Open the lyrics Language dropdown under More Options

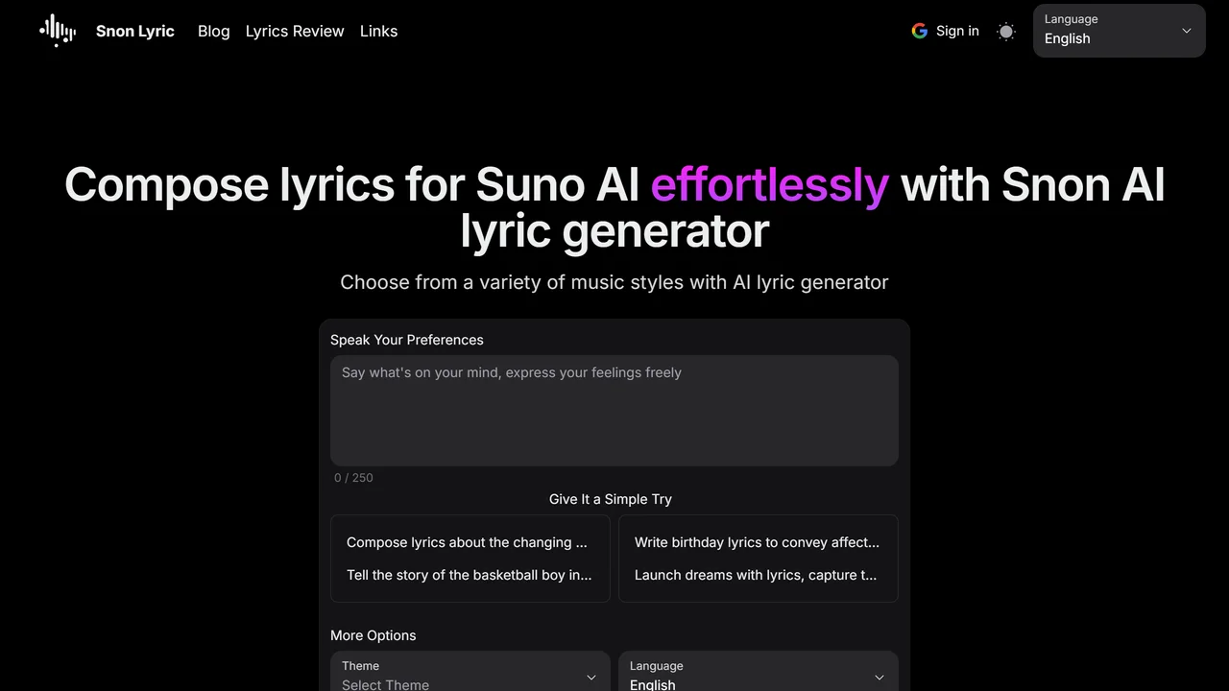(x=759, y=673)
